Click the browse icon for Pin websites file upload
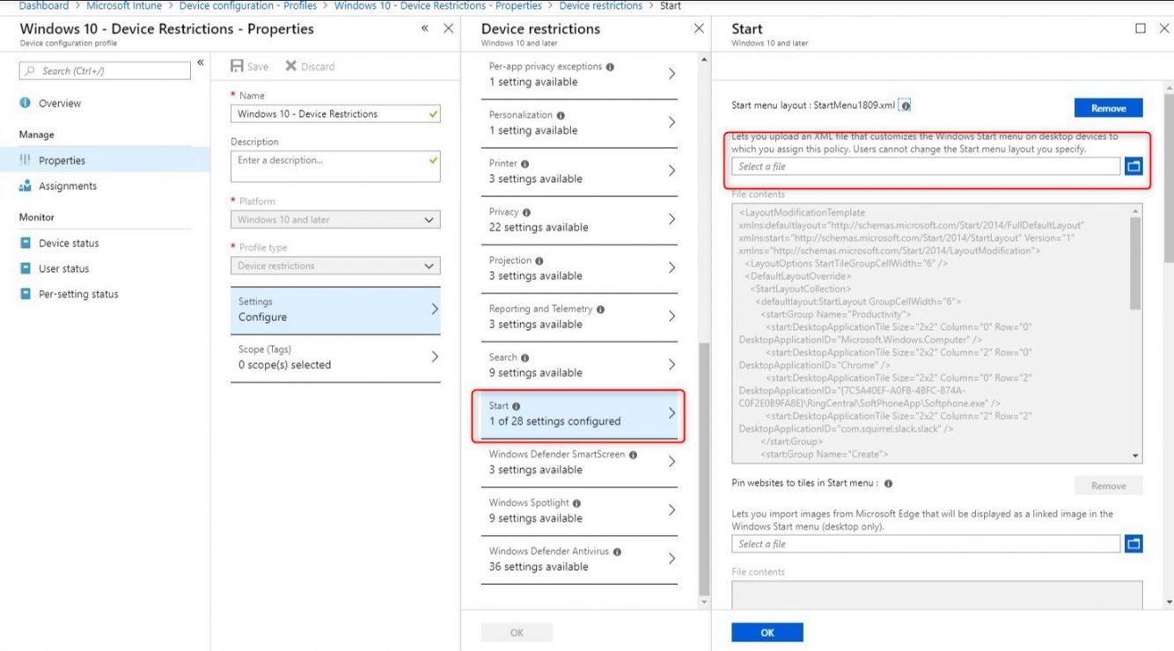 point(1134,543)
